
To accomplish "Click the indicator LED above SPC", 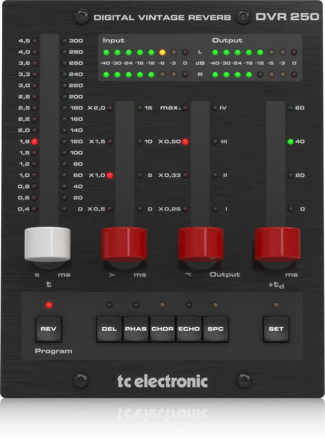I will click(215, 305).
